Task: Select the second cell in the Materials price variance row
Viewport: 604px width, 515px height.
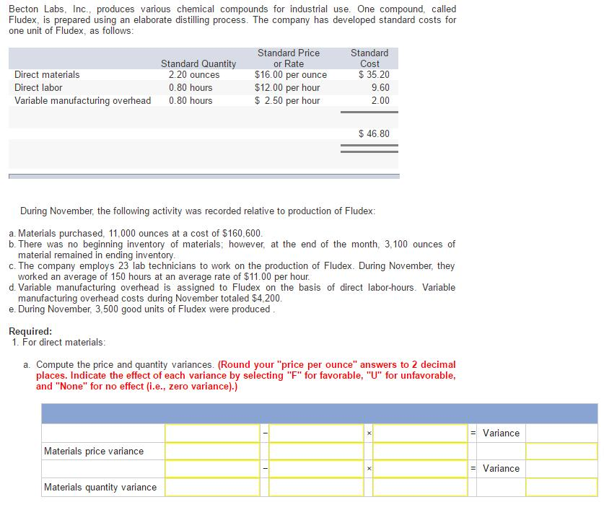Action: click(x=316, y=451)
